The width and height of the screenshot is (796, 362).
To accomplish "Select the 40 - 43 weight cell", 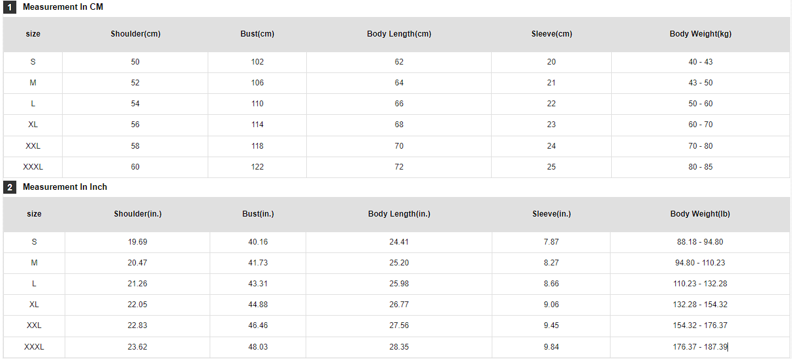I will [x=700, y=62].
